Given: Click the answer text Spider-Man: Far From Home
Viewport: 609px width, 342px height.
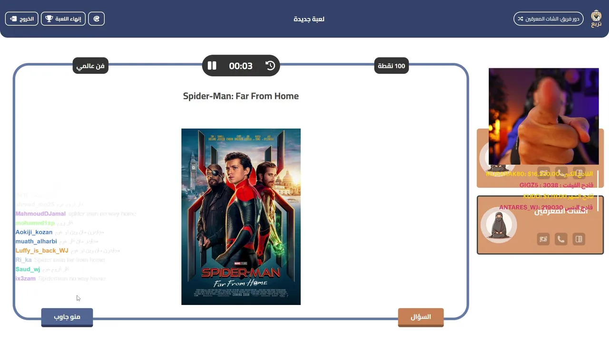Looking at the screenshot, I should (241, 96).
